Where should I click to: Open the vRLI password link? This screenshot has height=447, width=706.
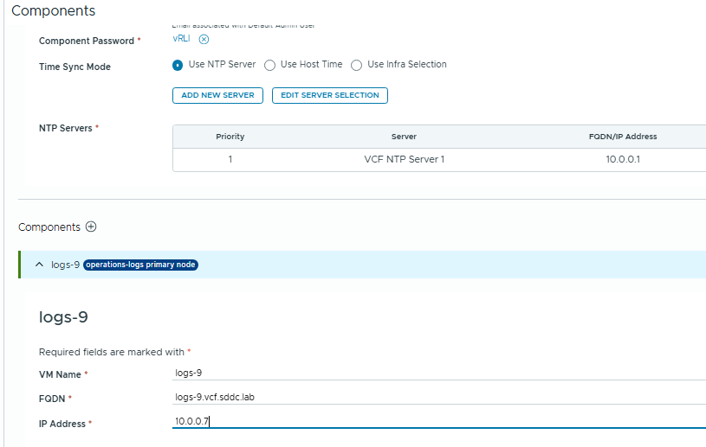pyautogui.click(x=181, y=39)
